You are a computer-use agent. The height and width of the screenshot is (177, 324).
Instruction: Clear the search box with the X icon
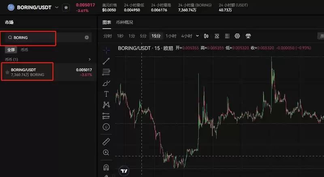(87, 37)
